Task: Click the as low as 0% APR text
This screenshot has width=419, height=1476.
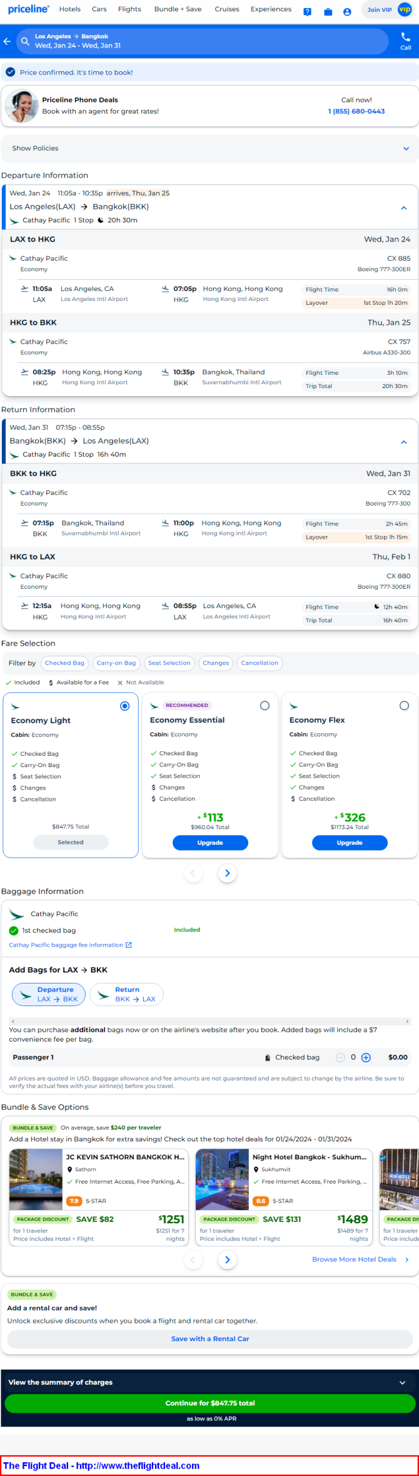Action: pos(211,1418)
